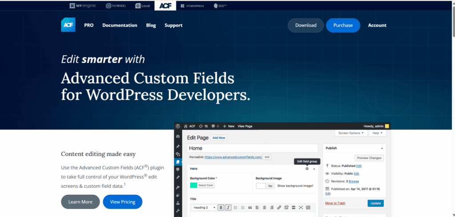Insert numbered list in Title editor
Viewport: 455px width, 217px height.
(x=243, y=207)
